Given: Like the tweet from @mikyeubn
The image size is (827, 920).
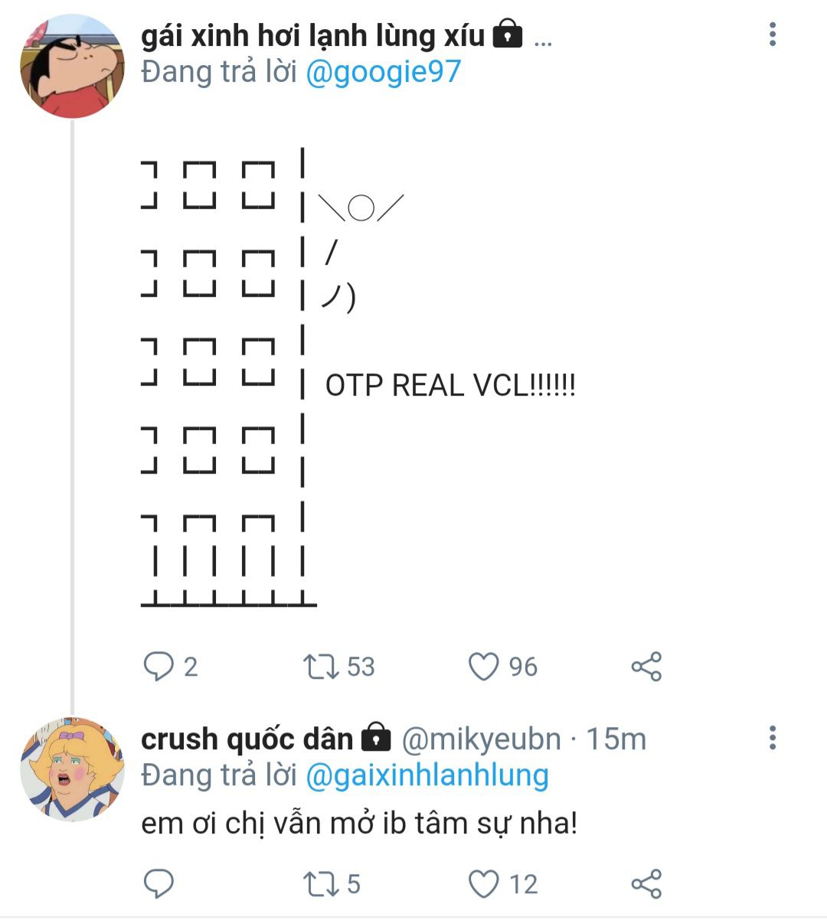Looking at the screenshot, I should click(484, 884).
